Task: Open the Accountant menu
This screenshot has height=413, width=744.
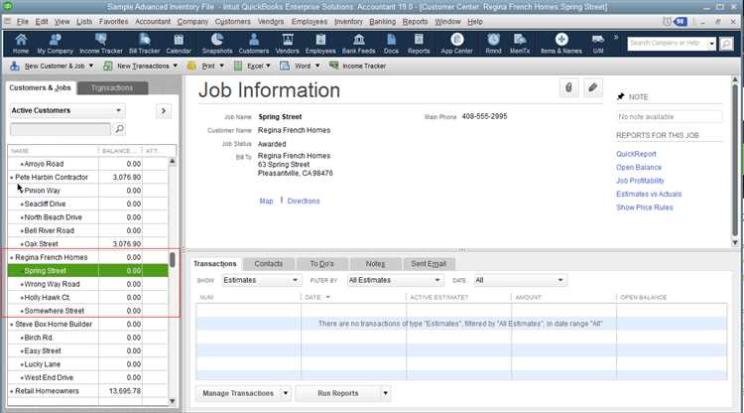Action: [153, 22]
